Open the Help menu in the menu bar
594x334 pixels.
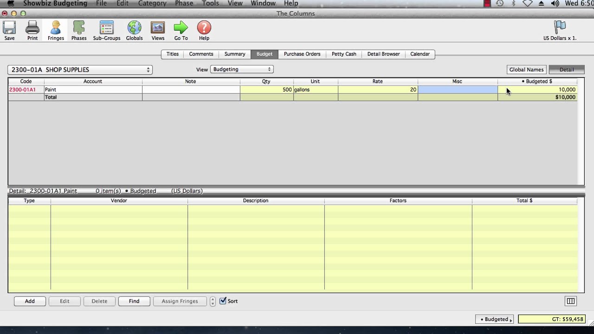tap(291, 3)
